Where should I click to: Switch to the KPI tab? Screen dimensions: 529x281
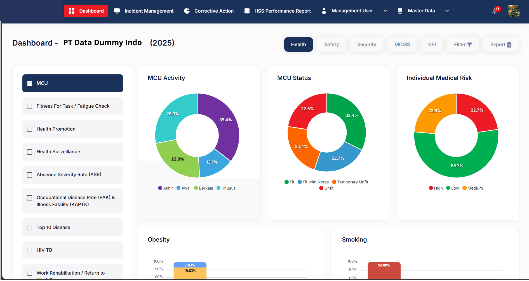coord(432,44)
